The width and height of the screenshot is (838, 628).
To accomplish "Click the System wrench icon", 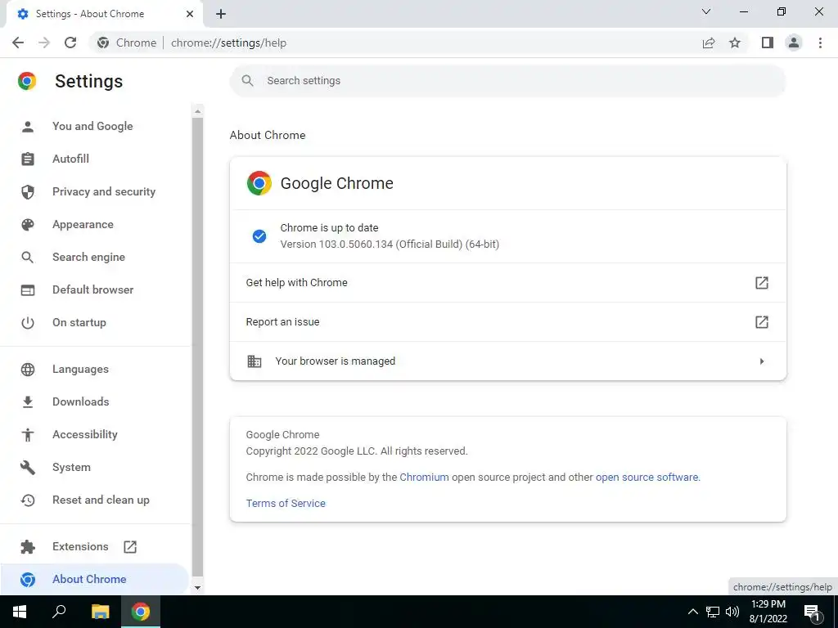I will pyautogui.click(x=28, y=467).
